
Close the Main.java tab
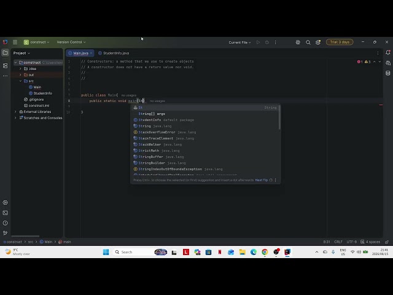click(91, 53)
